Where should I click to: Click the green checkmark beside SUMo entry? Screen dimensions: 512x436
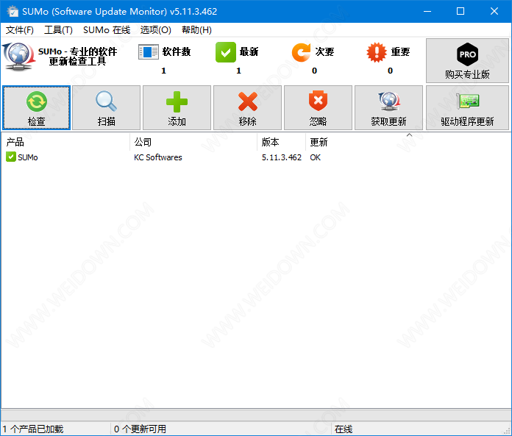point(11,157)
